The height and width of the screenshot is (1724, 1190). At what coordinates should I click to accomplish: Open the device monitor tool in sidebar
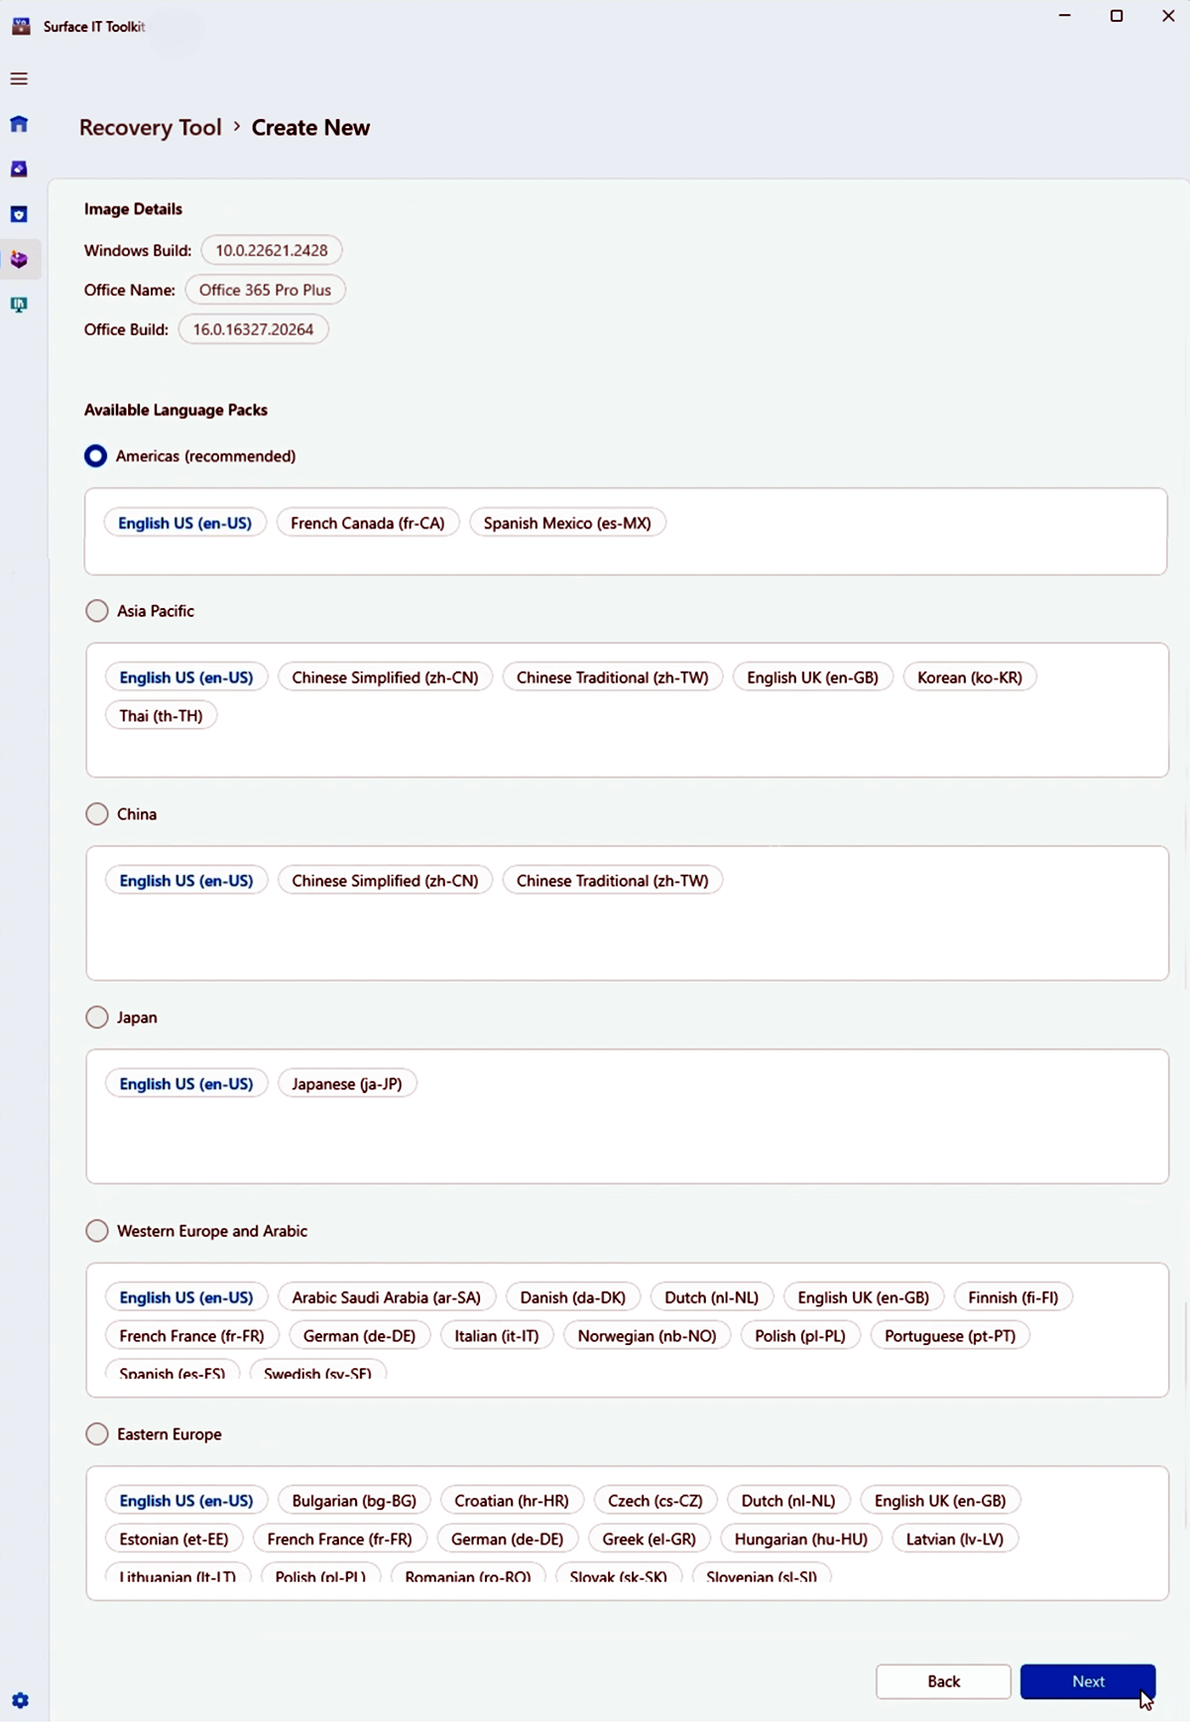tap(19, 305)
